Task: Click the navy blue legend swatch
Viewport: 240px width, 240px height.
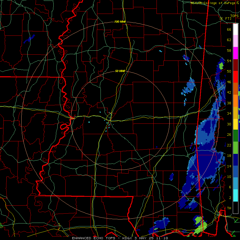Action: (235, 160)
